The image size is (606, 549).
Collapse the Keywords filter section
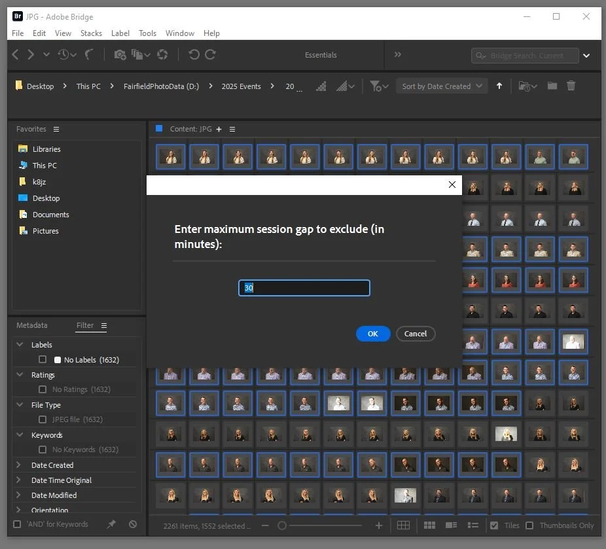click(18, 435)
